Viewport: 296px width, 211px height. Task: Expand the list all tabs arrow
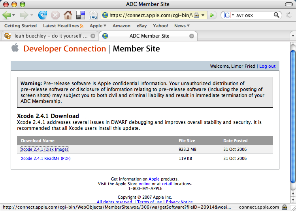tap(292, 36)
